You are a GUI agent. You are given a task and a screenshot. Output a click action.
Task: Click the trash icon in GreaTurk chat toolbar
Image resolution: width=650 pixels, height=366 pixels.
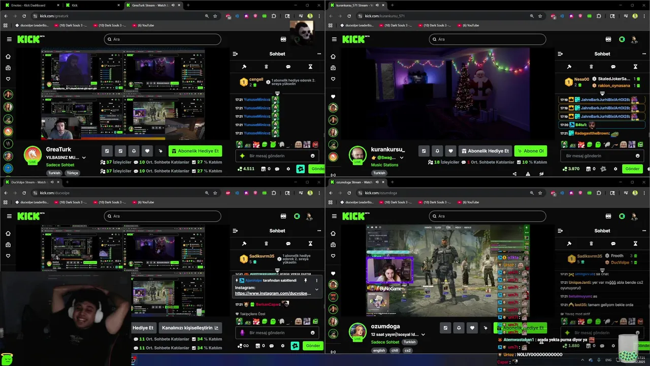[x=266, y=67]
